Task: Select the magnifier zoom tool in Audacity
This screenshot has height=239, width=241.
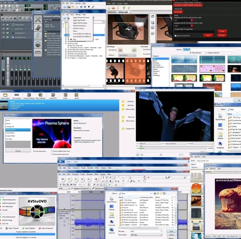Action: (103, 181)
